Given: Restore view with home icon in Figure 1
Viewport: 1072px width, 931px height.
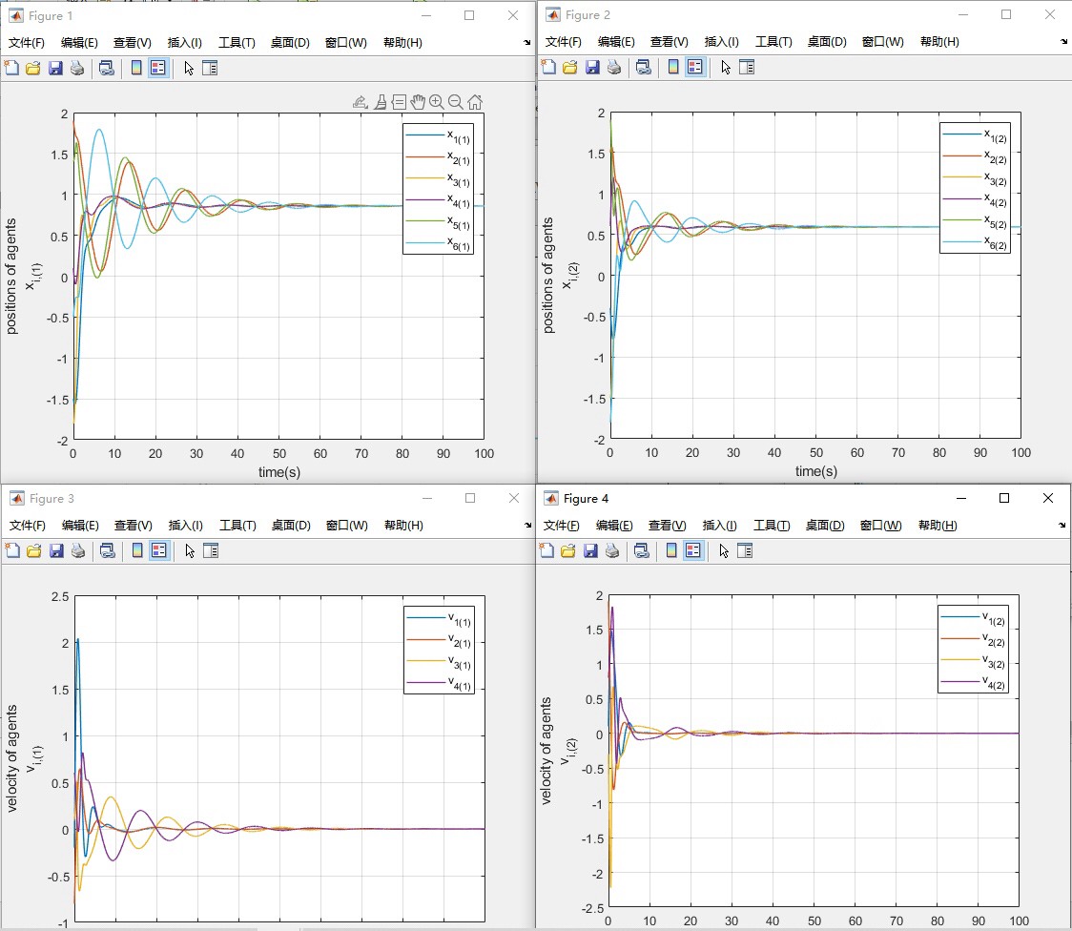Looking at the screenshot, I should pos(475,102).
